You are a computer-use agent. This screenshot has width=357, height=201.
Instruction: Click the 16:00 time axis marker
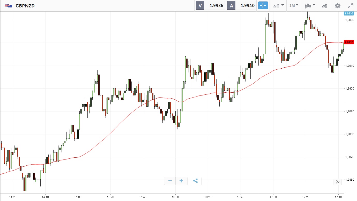[175, 197]
